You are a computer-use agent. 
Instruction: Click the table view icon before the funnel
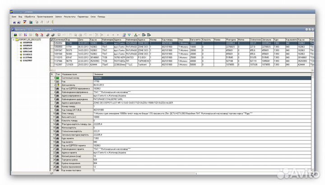click(124, 35)
